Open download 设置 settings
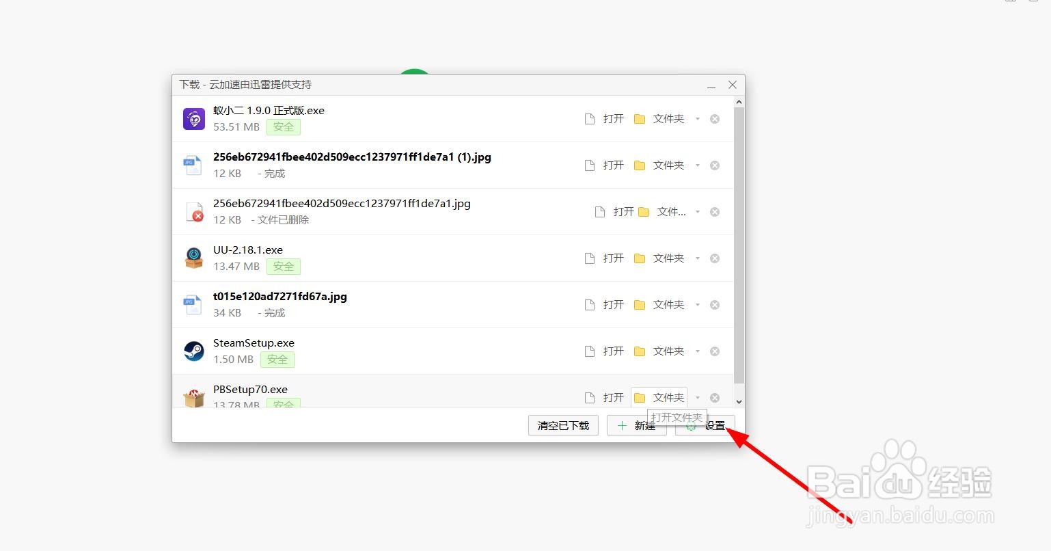This screenshot has width=1051, height=551. [705, 425]
